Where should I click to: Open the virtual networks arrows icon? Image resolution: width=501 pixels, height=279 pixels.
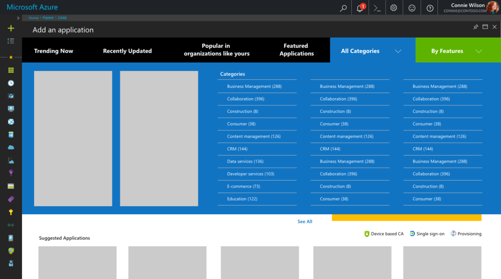pyautogui.click(x=11, y=225)
